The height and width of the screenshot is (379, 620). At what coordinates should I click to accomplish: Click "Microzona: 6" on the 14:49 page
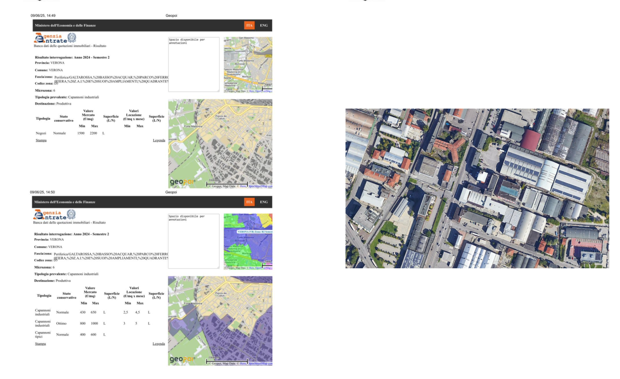[45, 90]
